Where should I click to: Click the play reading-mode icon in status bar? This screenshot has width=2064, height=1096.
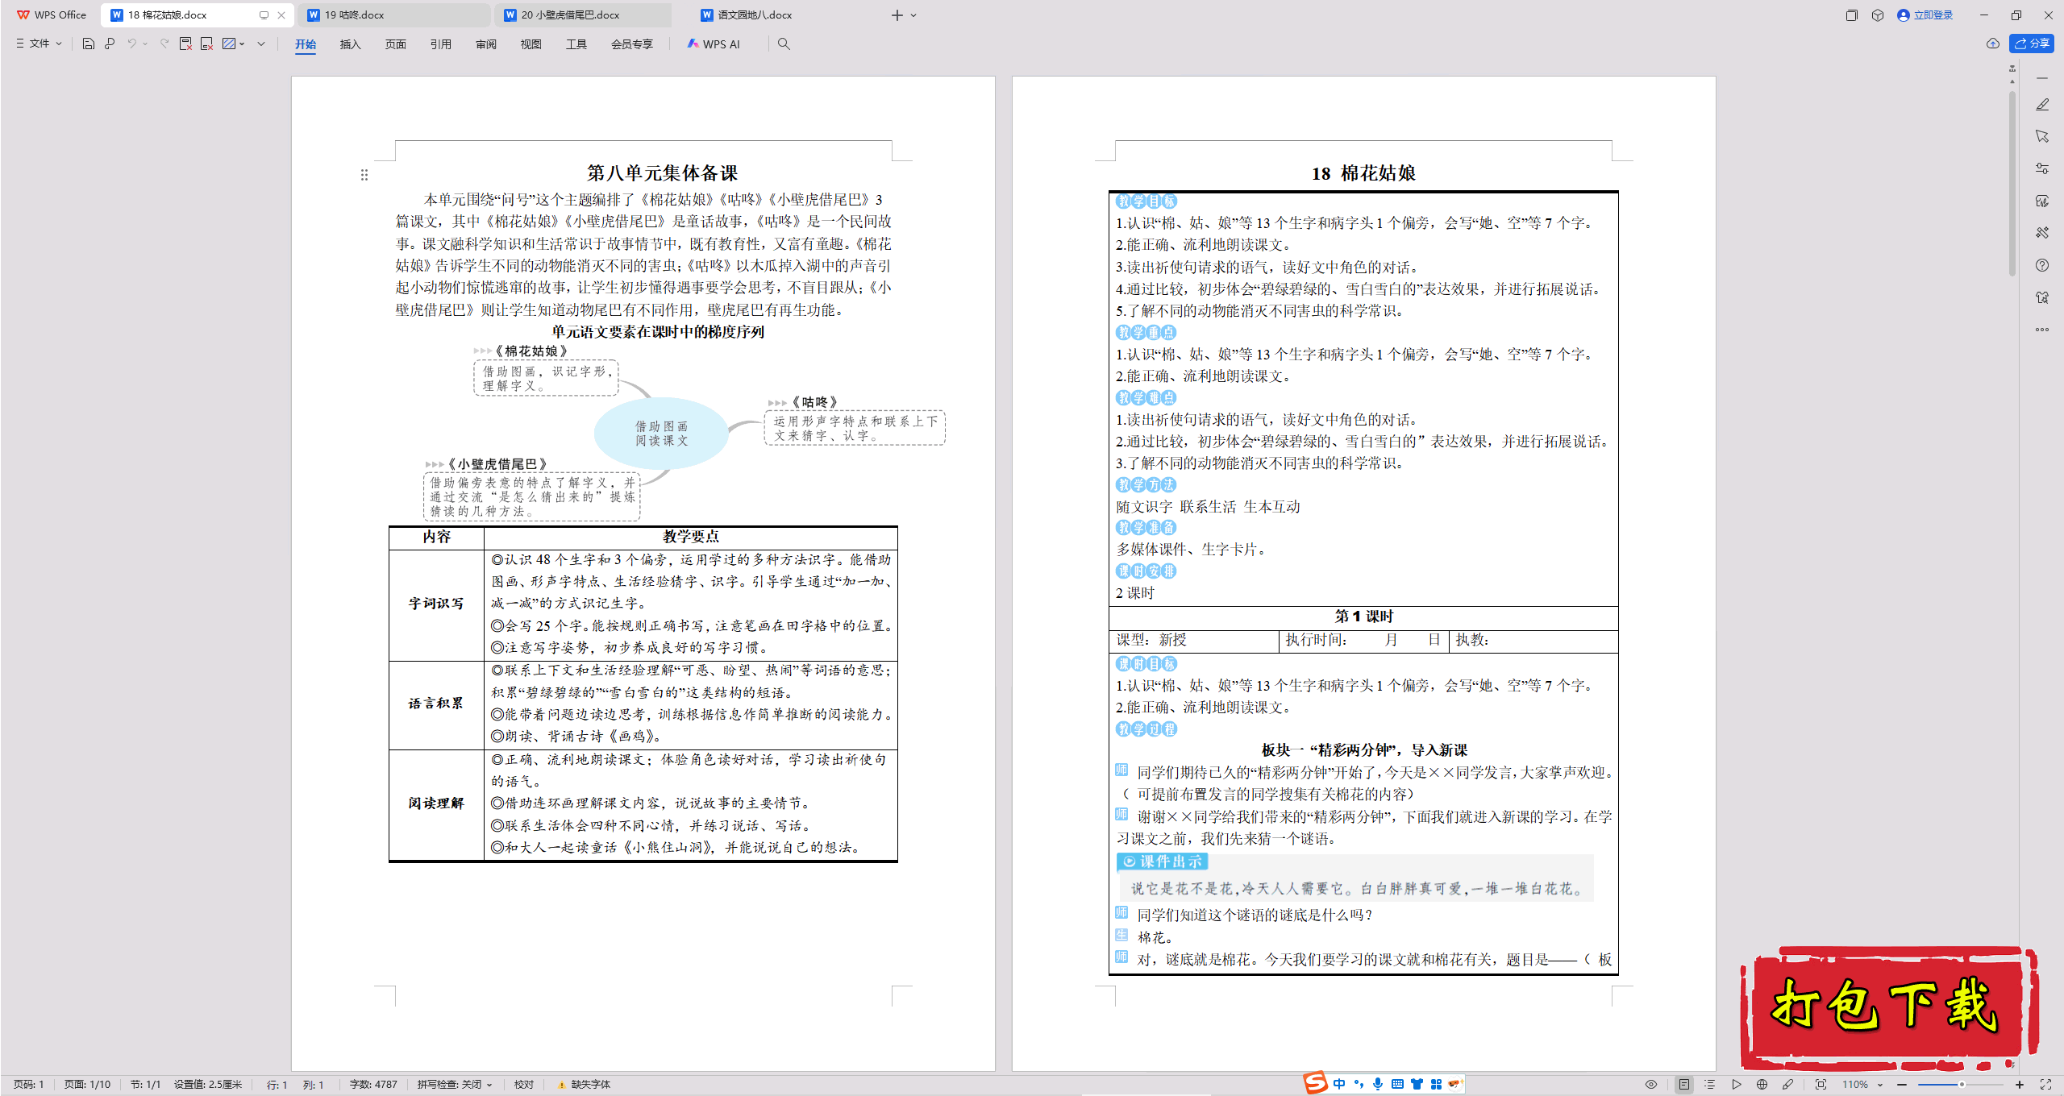tap(1736, 1085)
